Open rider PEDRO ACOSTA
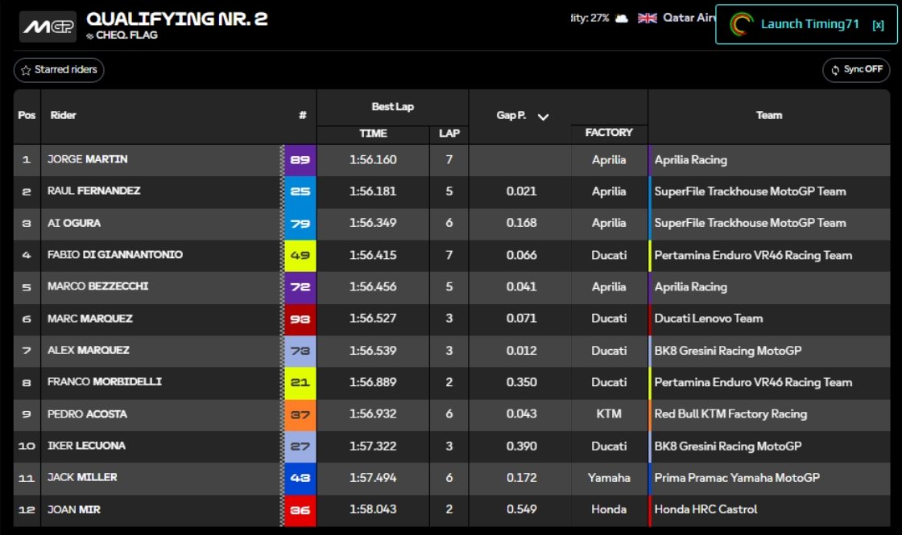Screen dimensions: 902x535 click(87, 414)
